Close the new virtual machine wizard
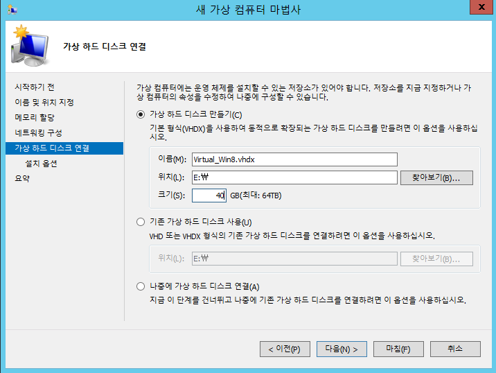Image resolution: width=496 pixels, height=373 pixels. (481, 7)
